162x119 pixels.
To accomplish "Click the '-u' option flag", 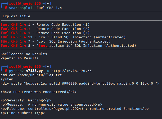I will click(x=47, y=71).
